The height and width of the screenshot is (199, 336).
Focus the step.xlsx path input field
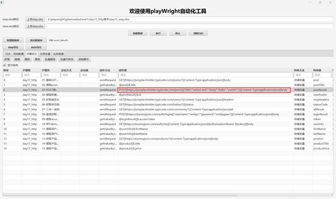point(189,19)
